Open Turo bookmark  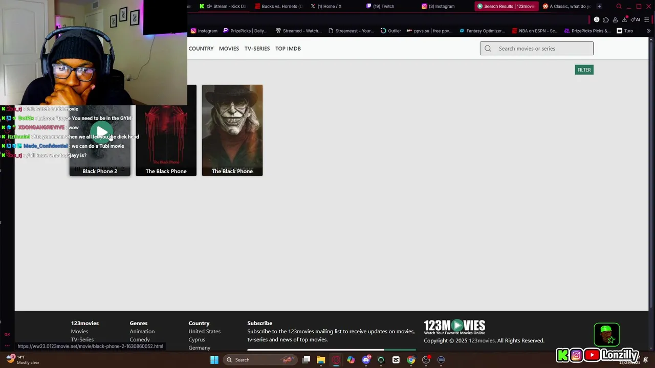(625, 31)
